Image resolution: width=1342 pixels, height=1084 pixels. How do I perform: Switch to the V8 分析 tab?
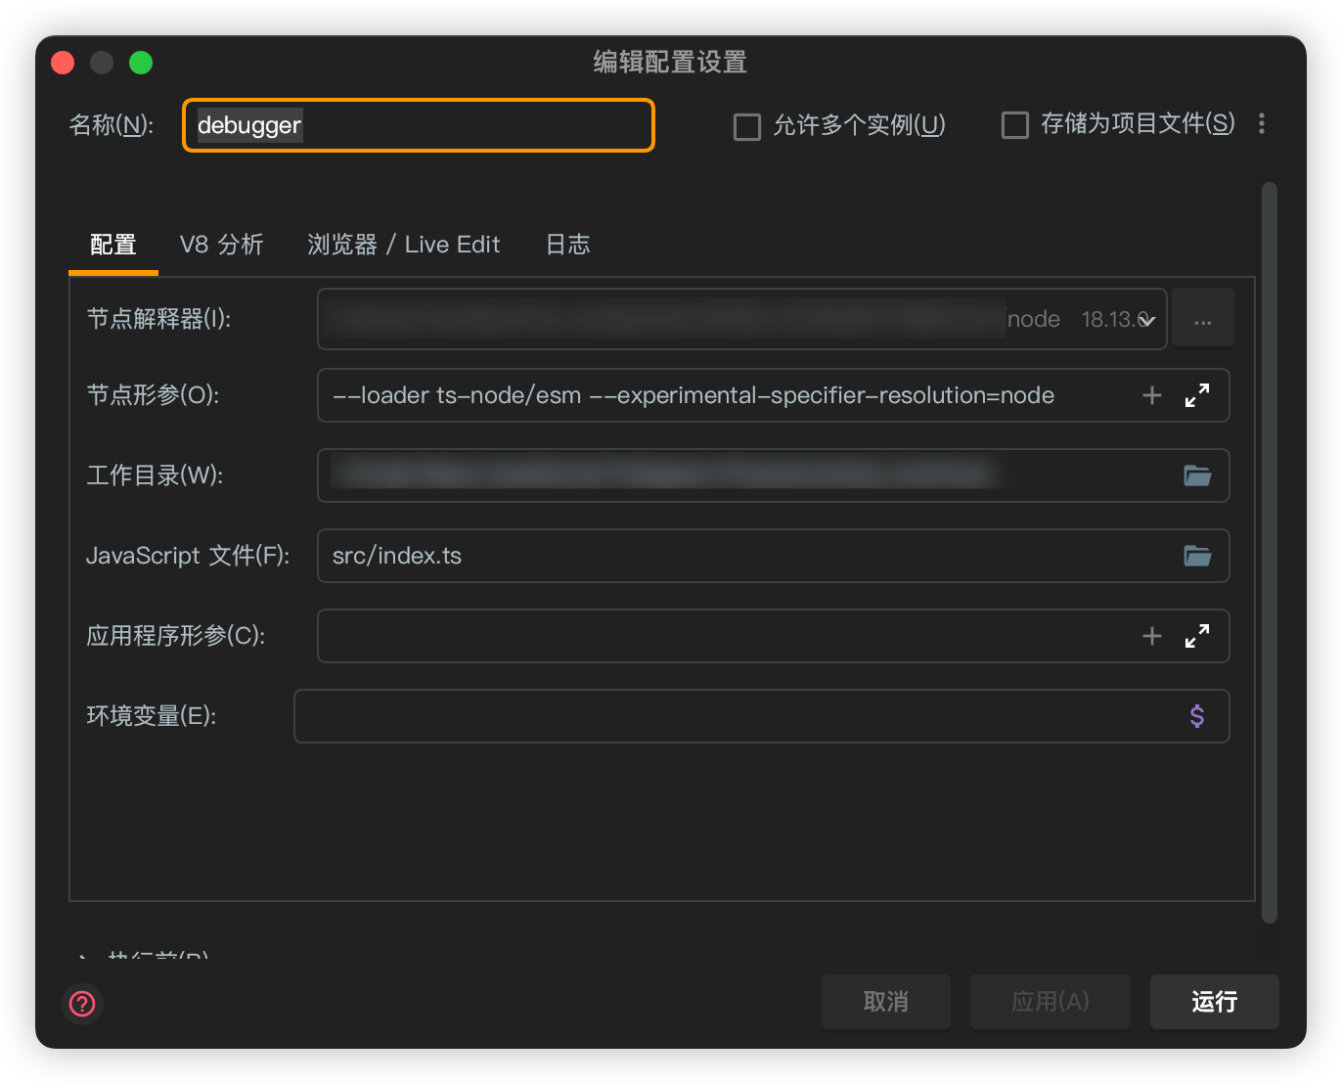tap(221, 245)
